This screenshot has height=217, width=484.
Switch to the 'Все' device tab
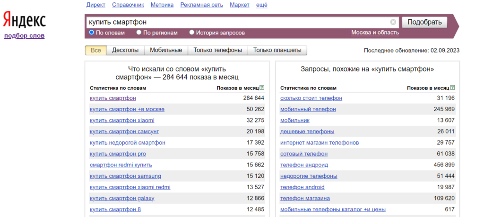tap(95, 50)
